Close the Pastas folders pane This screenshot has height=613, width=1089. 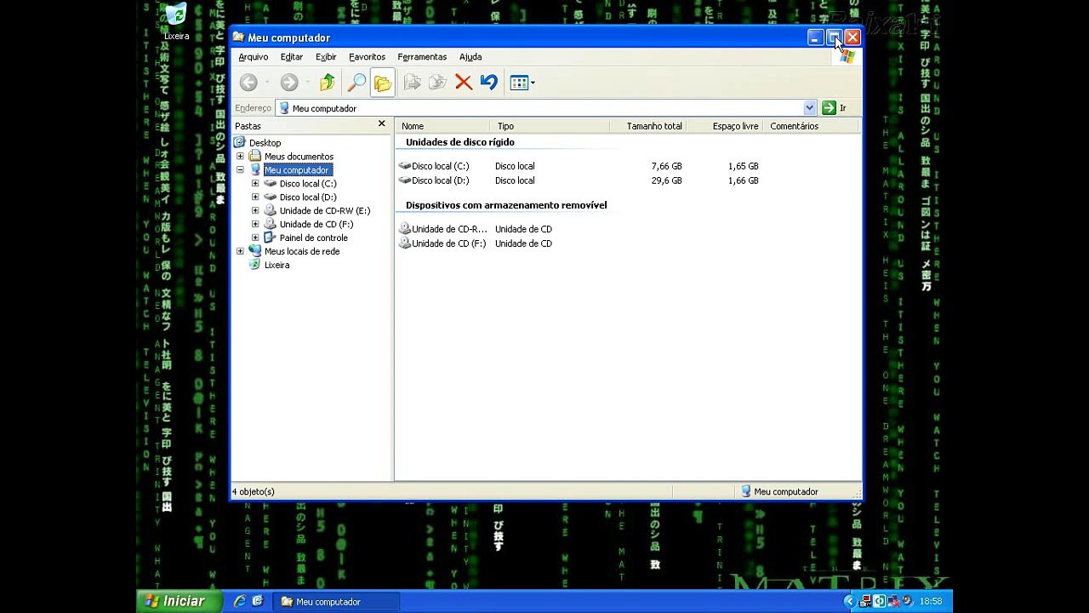tap(382, 124)
